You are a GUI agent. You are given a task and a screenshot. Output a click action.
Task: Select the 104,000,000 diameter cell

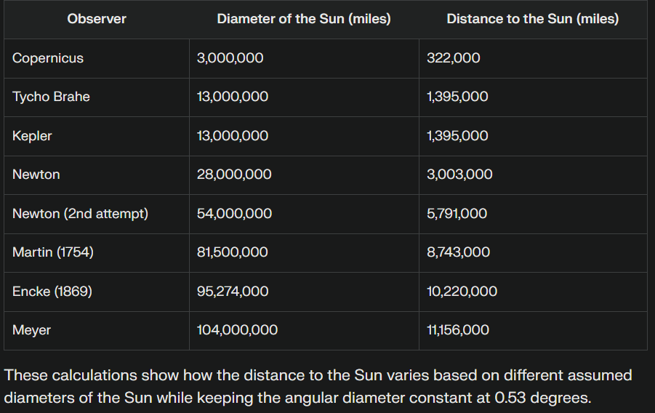[x=237, y=330]
